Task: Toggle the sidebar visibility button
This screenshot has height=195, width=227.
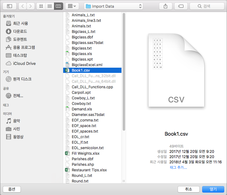Action: click(10, 6)
